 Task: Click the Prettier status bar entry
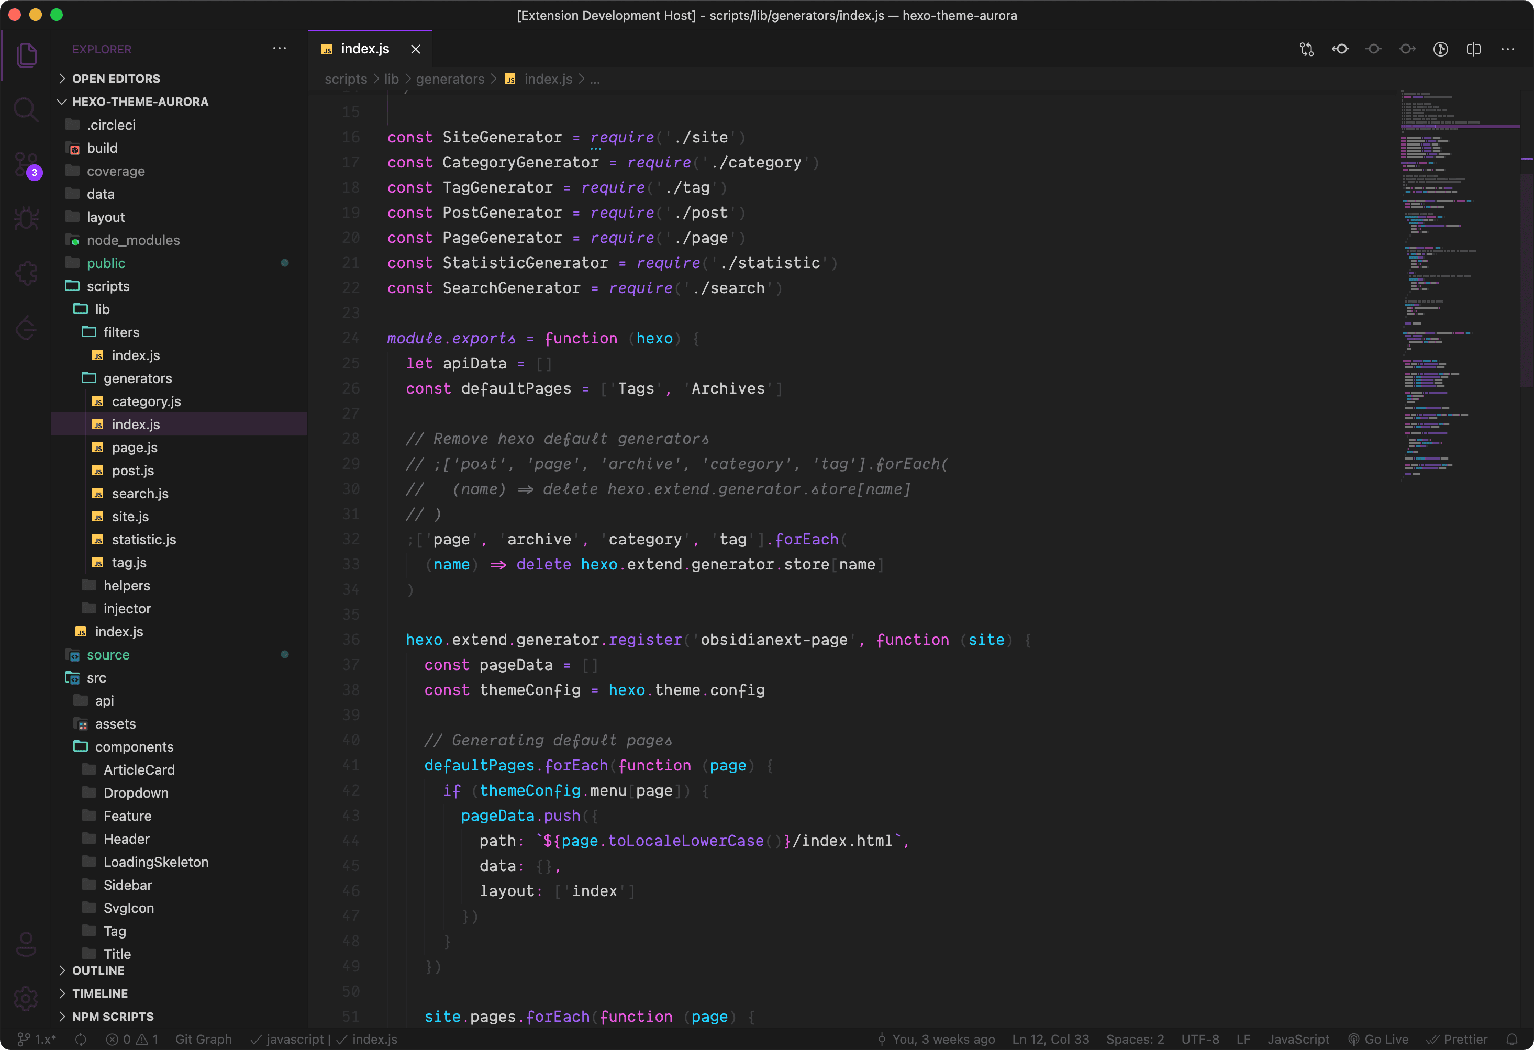(1458, 1039)
